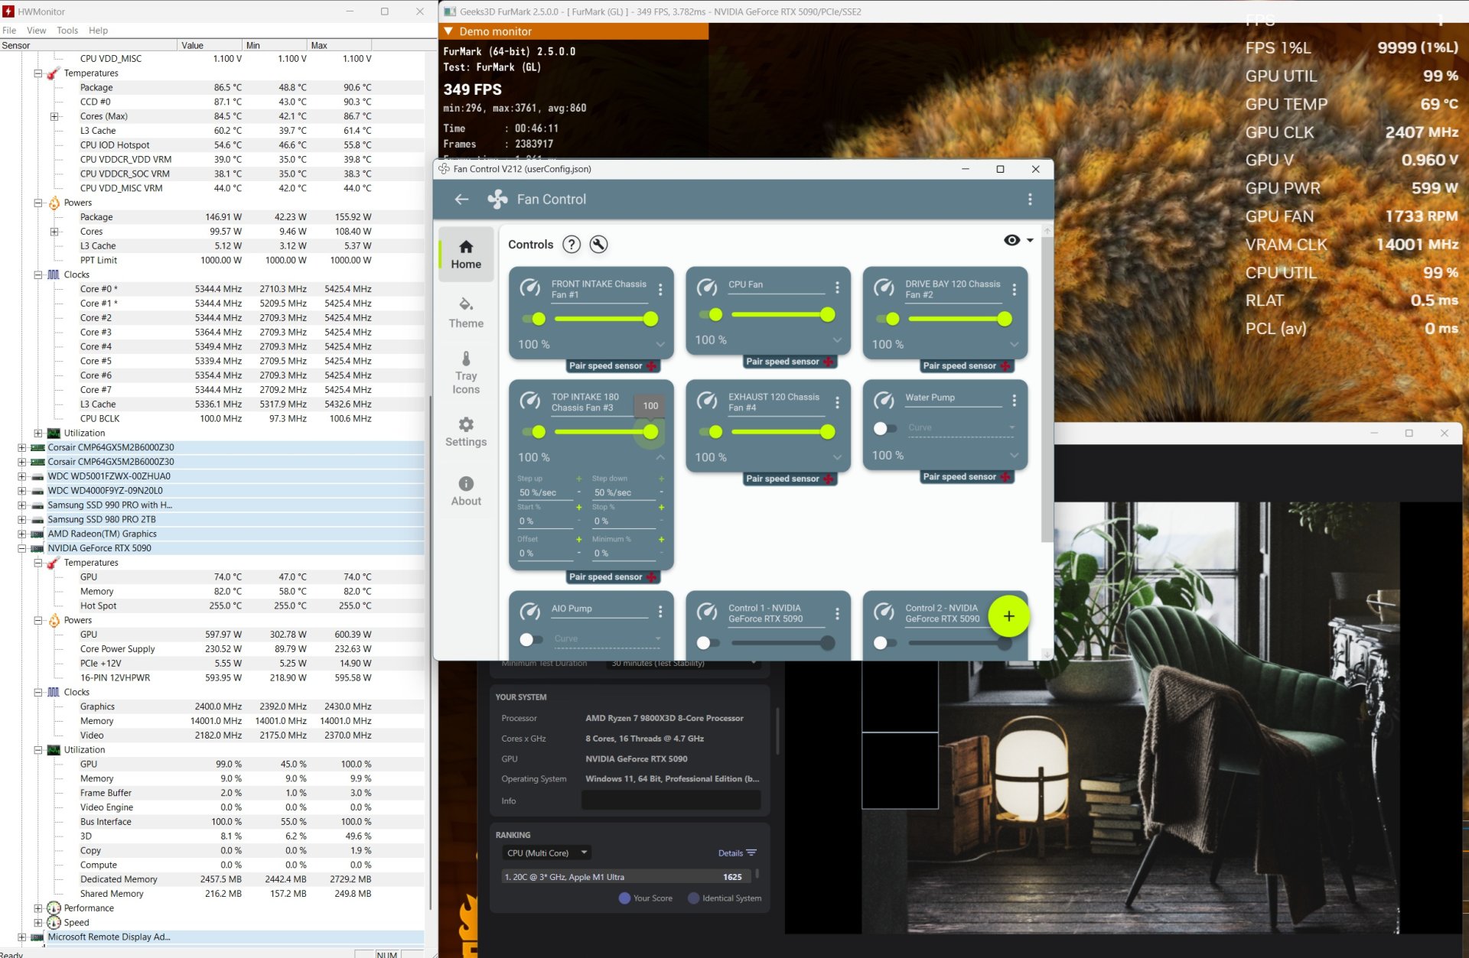The width and height of the screenshot is (1469, 958).
Task: Click the gauge icon on TOP INTAKE card
Action: click(530, 401)
